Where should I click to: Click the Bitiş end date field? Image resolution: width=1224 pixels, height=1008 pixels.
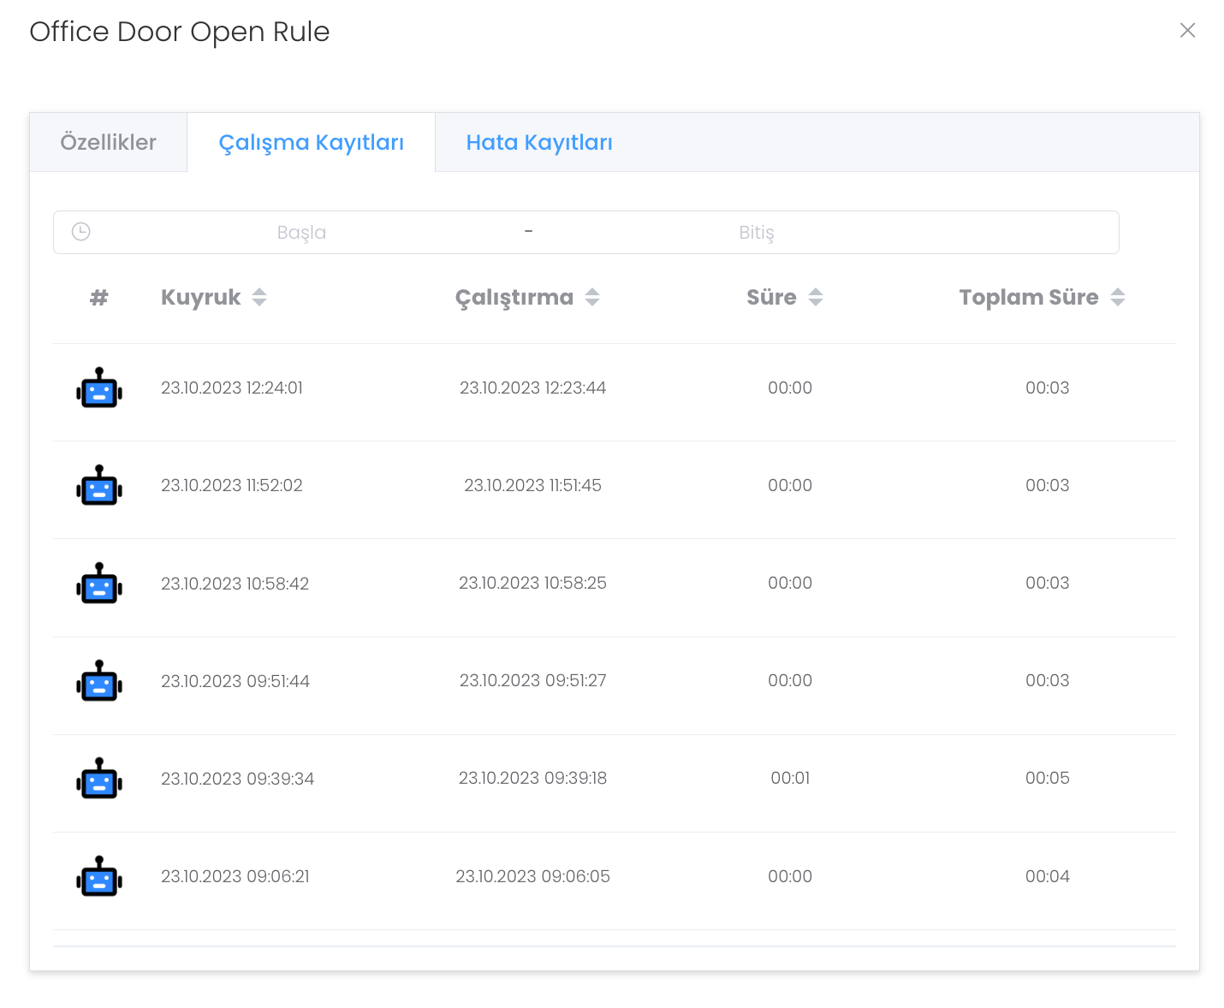756,233
